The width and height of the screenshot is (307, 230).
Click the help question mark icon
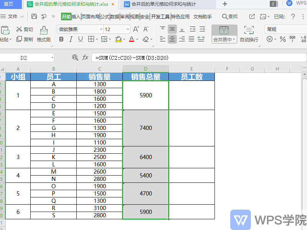coord(293,16)
